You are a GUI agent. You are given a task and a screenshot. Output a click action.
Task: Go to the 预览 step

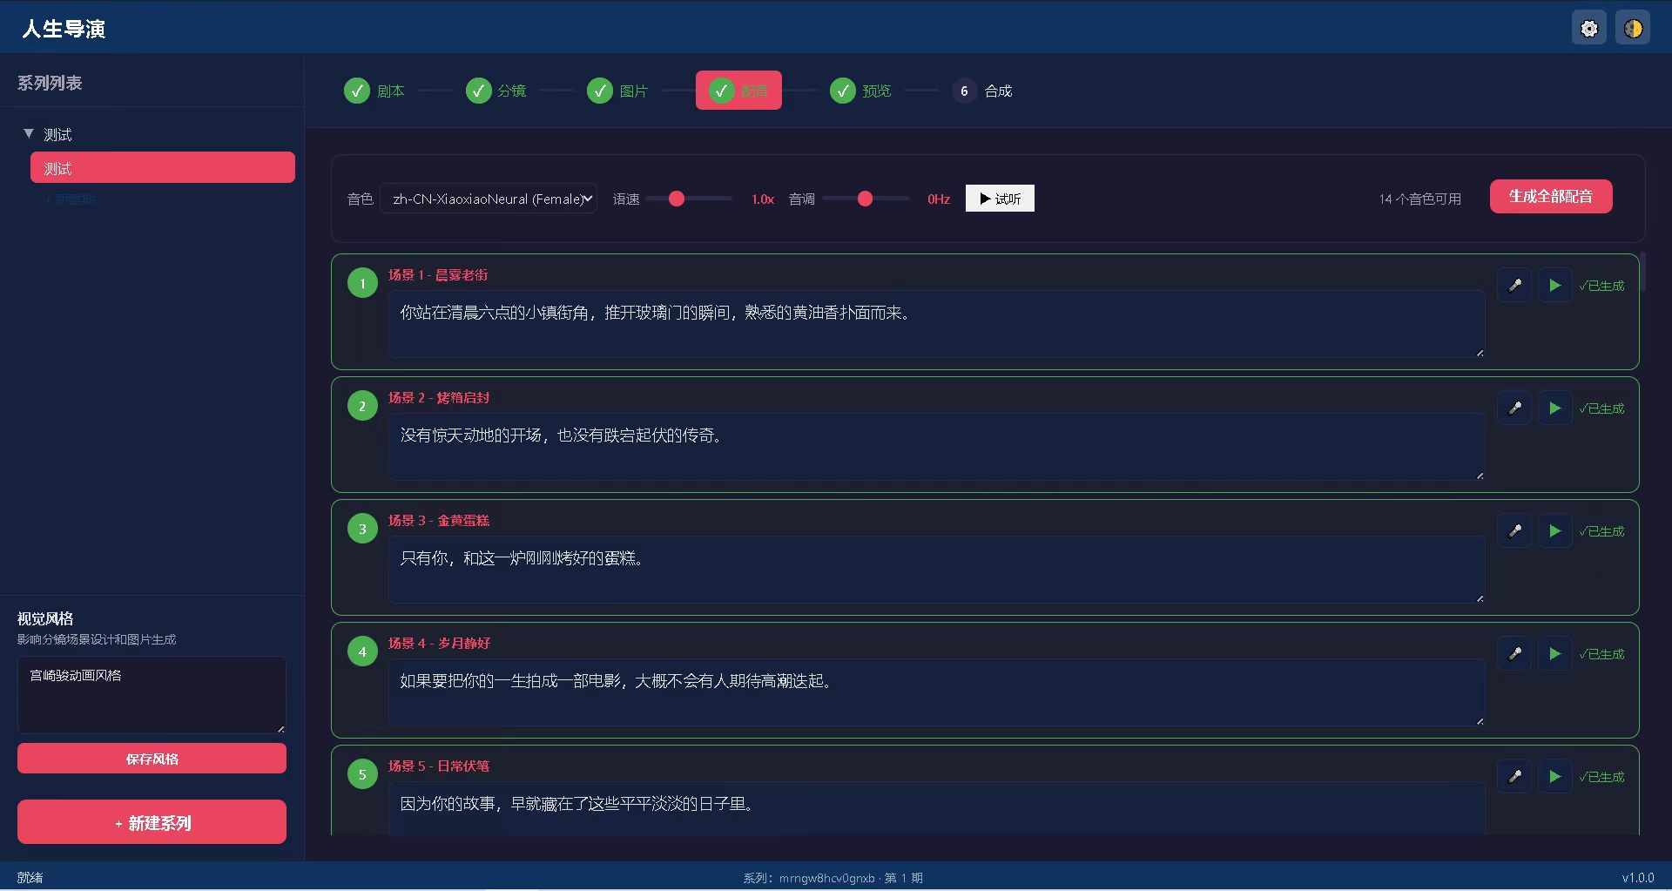tap(860, 91)
